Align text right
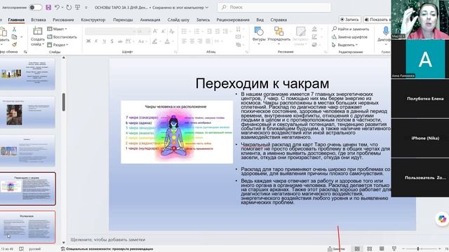Screen dimensions: 449x252 (200, 41)
